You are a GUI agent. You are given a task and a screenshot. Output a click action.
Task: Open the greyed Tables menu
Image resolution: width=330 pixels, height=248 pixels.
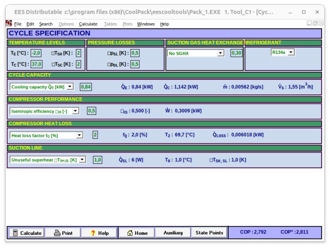pyautogui.click(x=110, y=24)
